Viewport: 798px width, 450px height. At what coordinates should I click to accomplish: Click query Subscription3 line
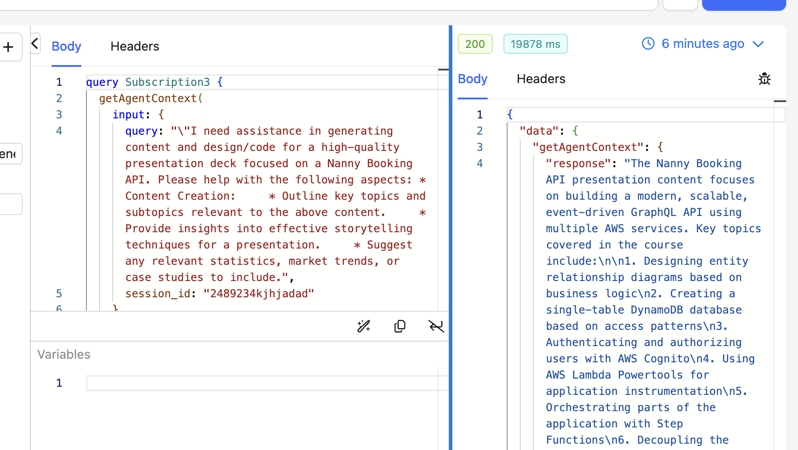click(x=154, y=82)
